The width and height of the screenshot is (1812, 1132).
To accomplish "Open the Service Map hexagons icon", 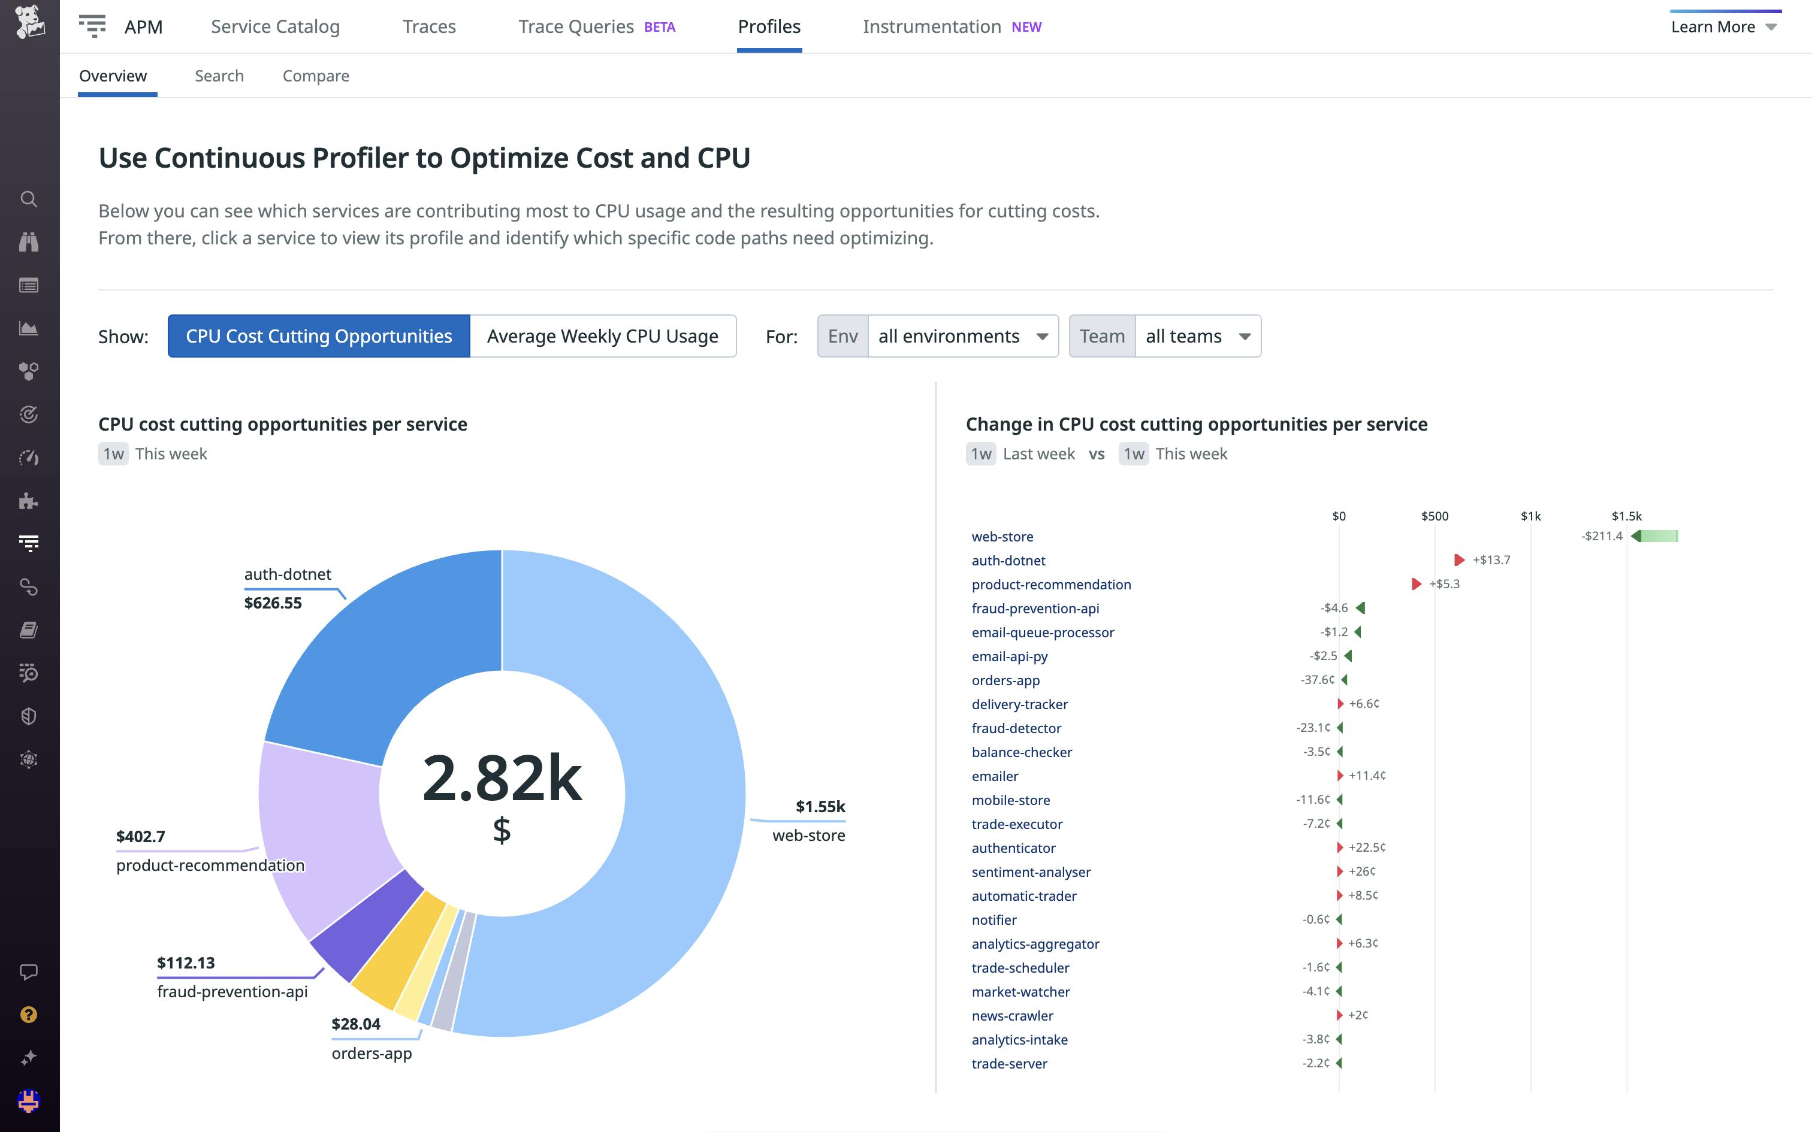I will click(x=28, y=371).
